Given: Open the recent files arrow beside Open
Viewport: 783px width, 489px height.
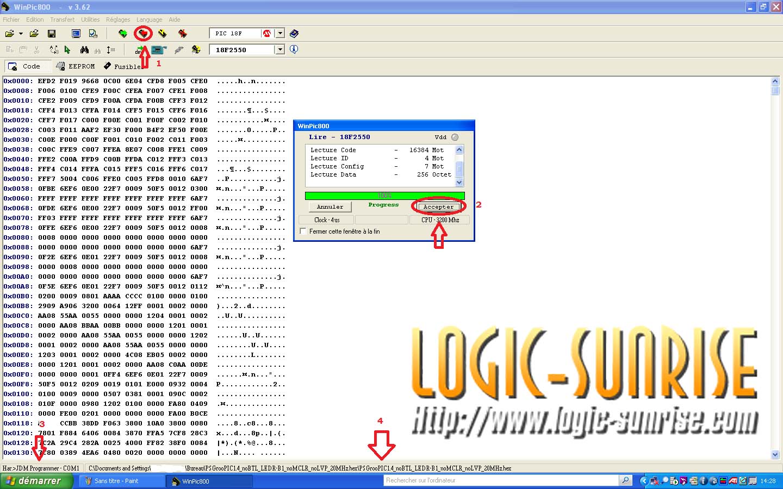Looking at the screenshot, I should tap(21, 34).
